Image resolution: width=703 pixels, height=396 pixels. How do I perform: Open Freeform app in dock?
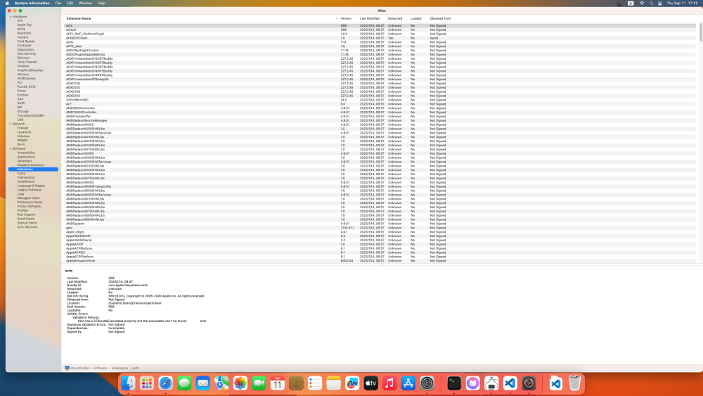[x=352, y=383]
